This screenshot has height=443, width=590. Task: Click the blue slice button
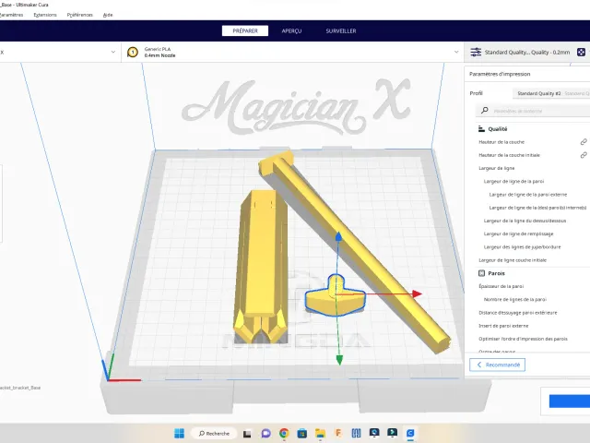570,401
